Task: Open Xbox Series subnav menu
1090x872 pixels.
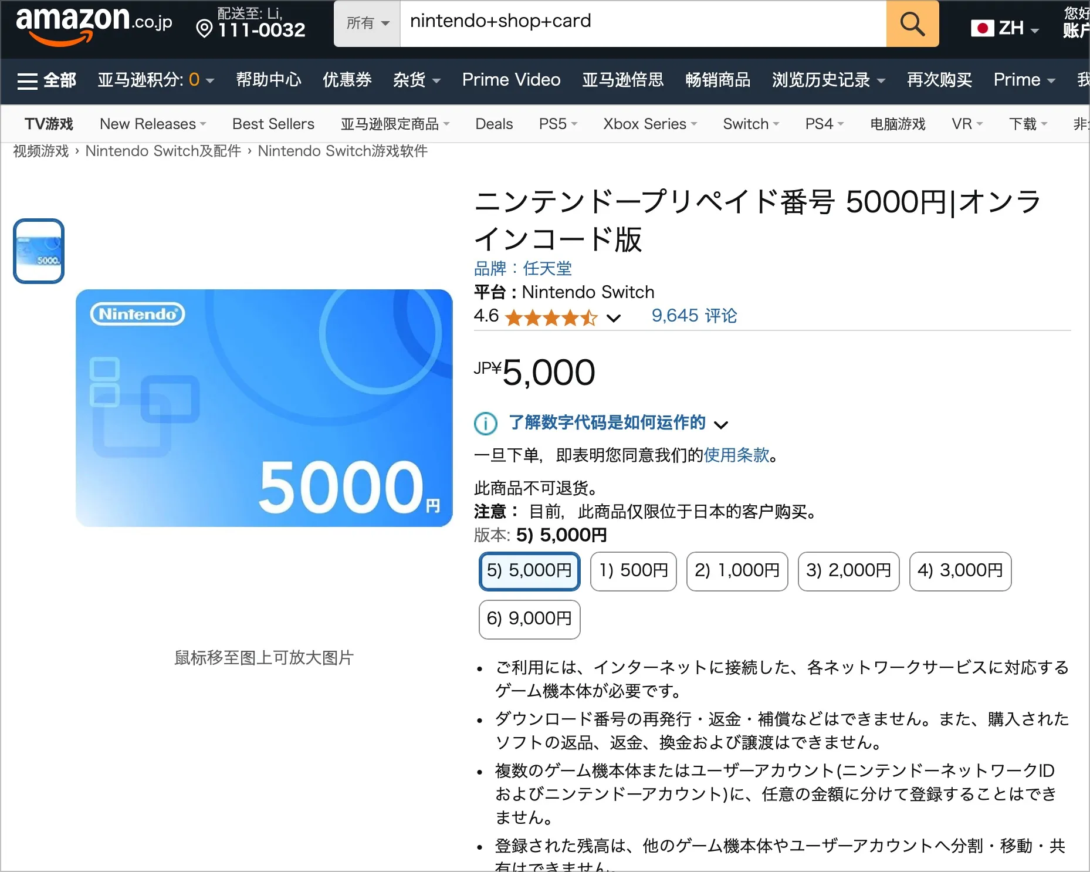Action: [x=650, y=124]
